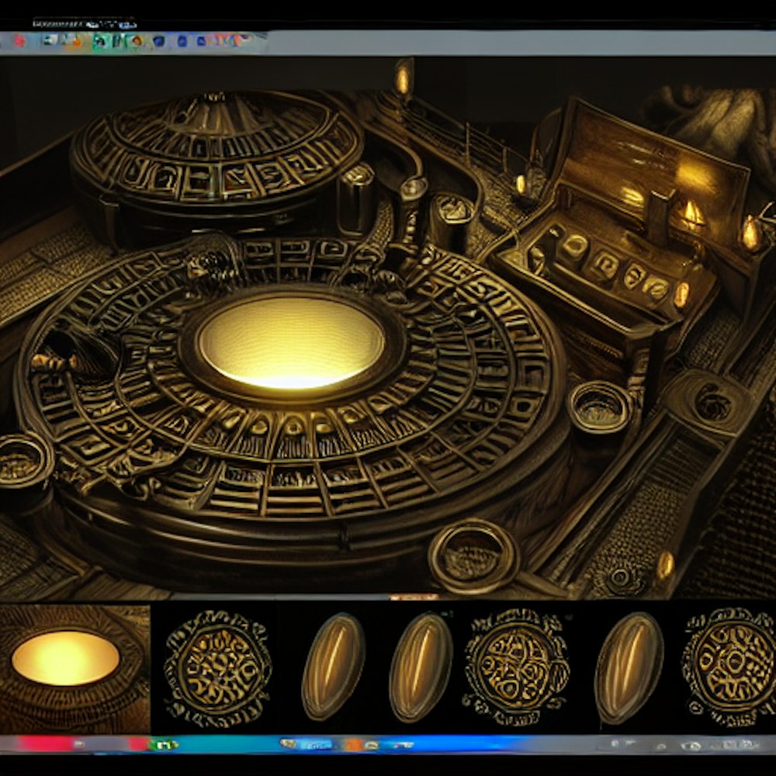Click the round orange icon in top toolbar
Viewport: 776px width, 776px height.
(x=137, y=41)
